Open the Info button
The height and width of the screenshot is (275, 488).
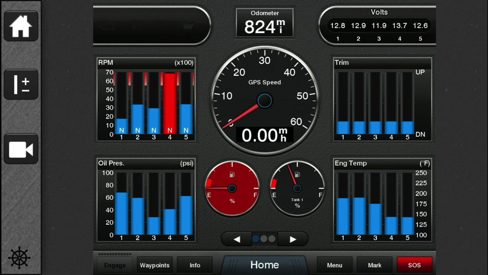point(195,265)
